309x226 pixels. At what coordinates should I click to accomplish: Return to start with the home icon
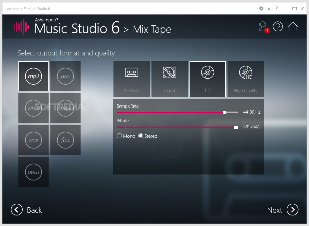point(293,27)
